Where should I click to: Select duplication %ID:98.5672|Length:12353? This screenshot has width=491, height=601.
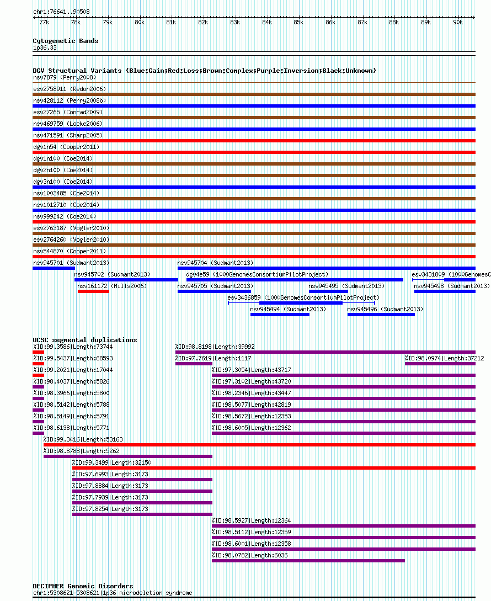click(x=252, y=416)
